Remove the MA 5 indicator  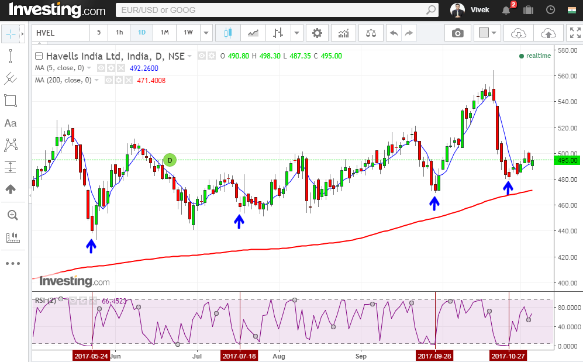pos(121,68)
